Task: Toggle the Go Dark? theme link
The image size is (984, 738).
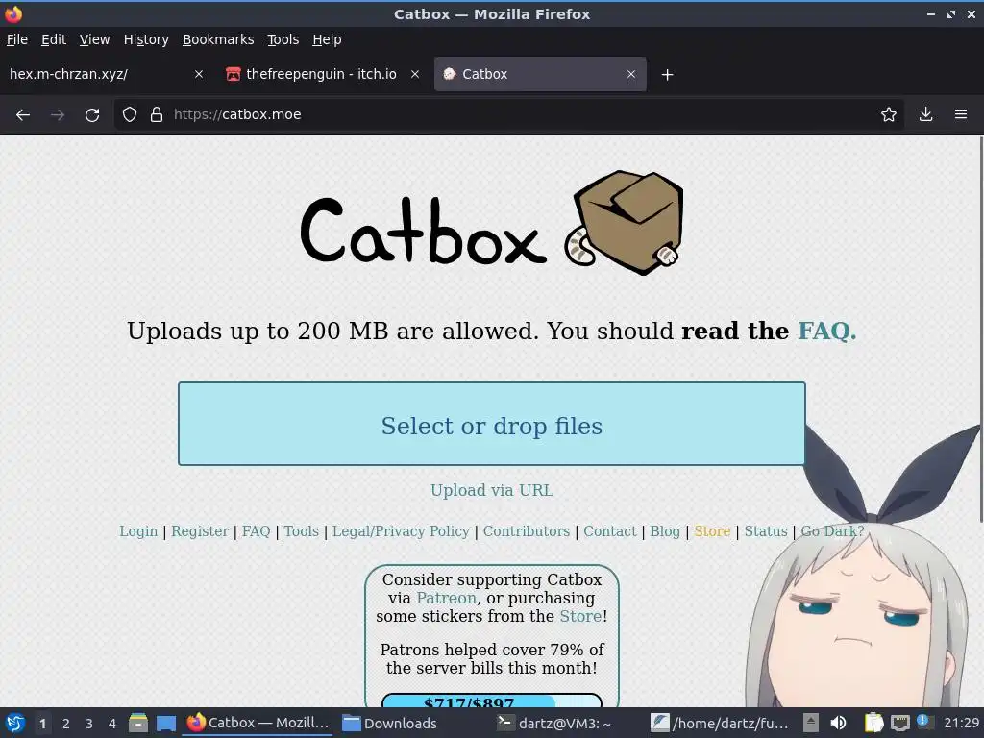Action: pyautogui.click(x=832, y=531)
